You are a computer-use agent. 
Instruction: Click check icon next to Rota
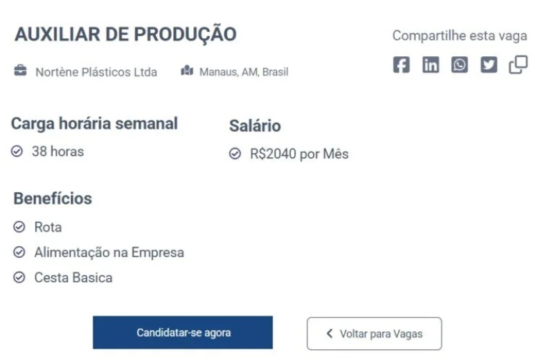[19, 227]
